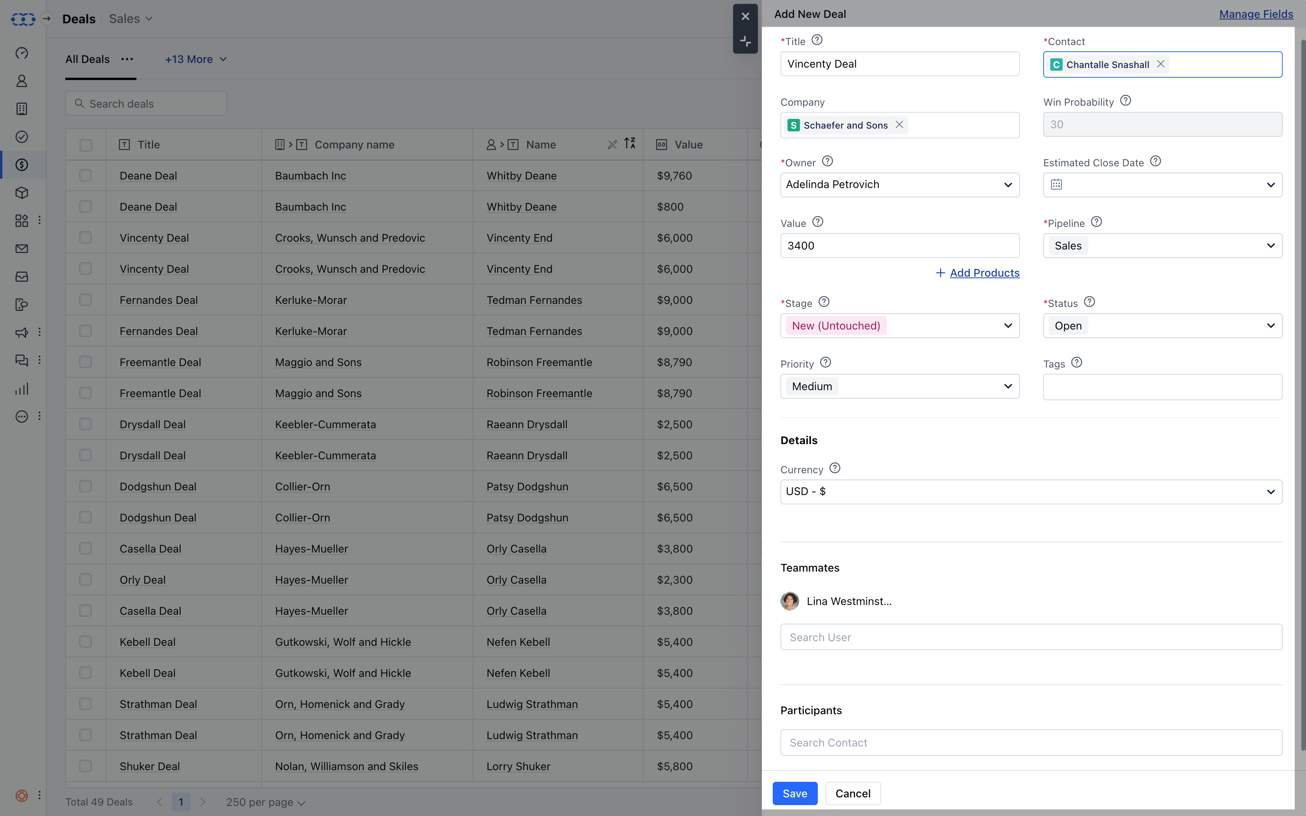Click the Manage Fields link
Image resolution: width=1306 pixels, height=816 pixels.
click(x=1256, y=14)
